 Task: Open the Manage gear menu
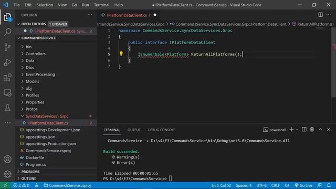(7, 174)
